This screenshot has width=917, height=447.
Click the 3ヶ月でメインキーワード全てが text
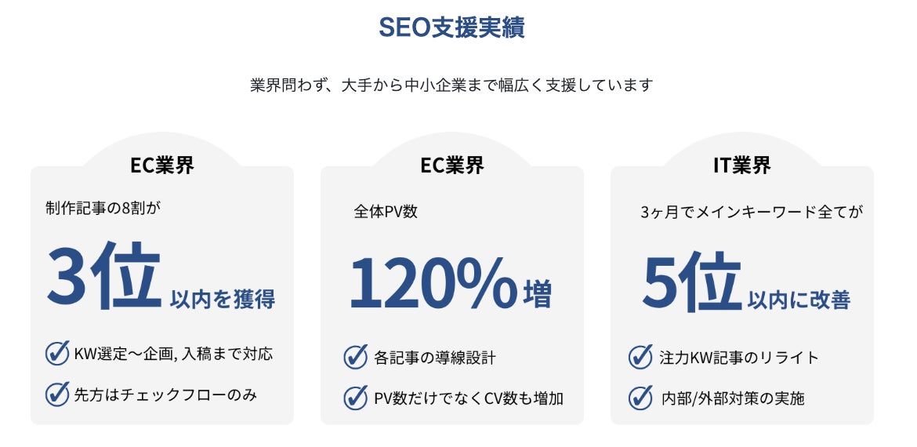752,212
